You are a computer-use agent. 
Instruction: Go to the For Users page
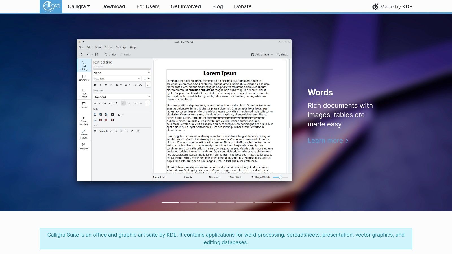point(148,6)
